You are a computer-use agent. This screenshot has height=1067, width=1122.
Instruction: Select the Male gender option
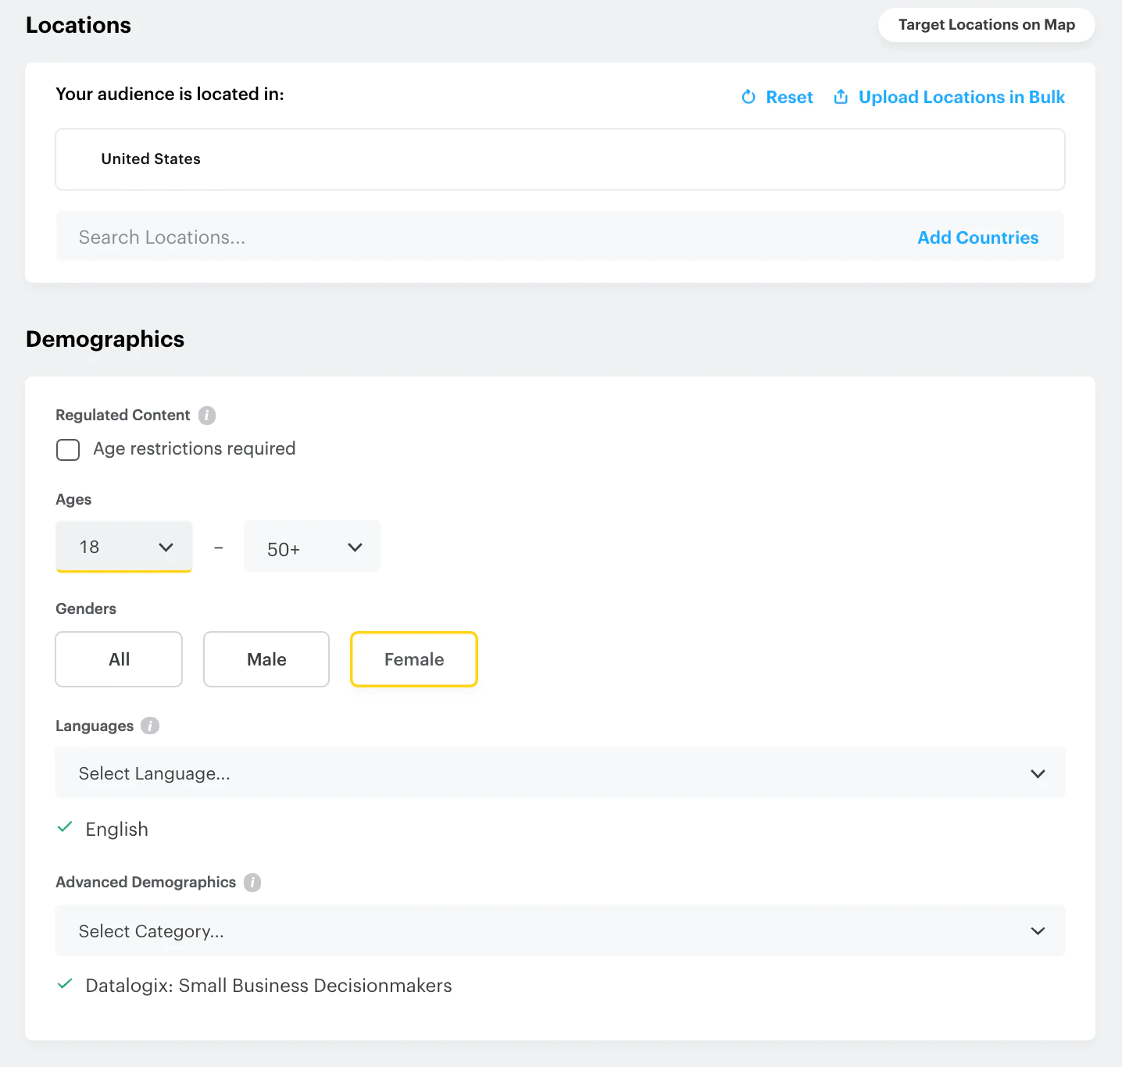click(x=266, y=659)
